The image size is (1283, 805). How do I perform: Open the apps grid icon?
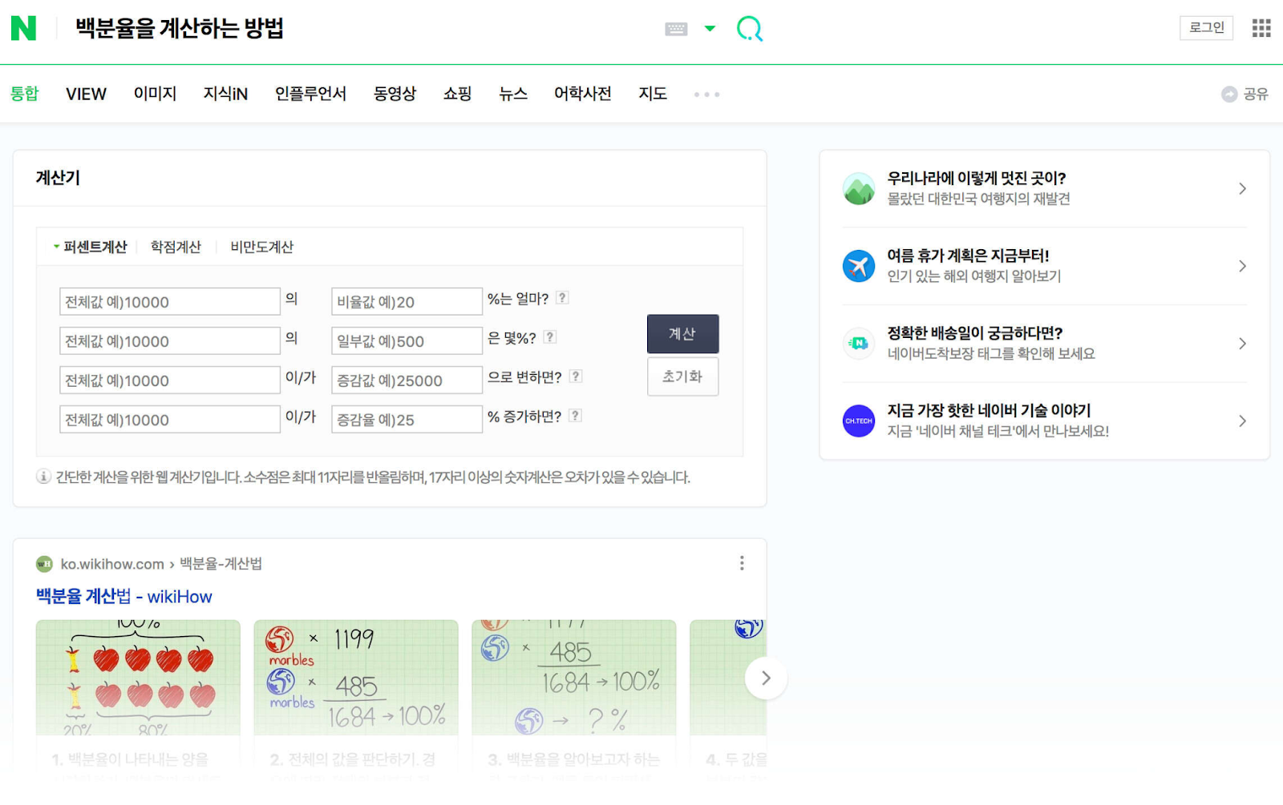click(x=1261, y=28)
